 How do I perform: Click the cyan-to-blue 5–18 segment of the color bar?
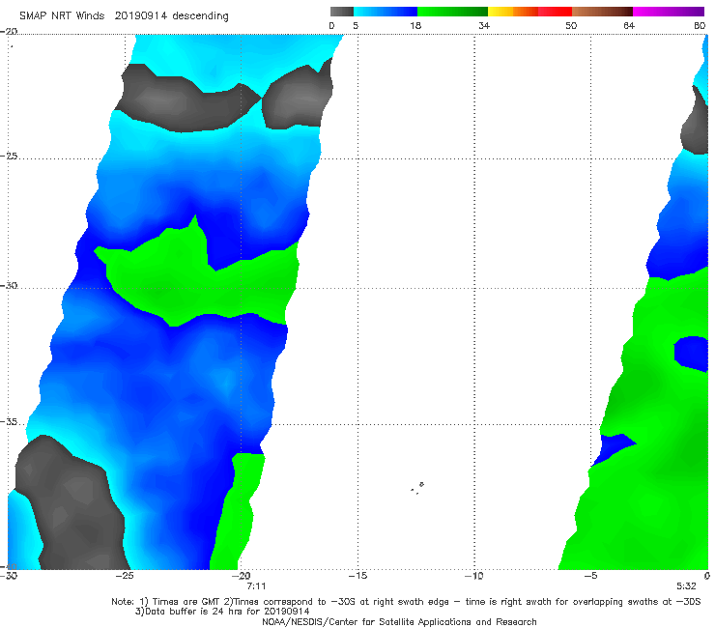tap(386, 12)
